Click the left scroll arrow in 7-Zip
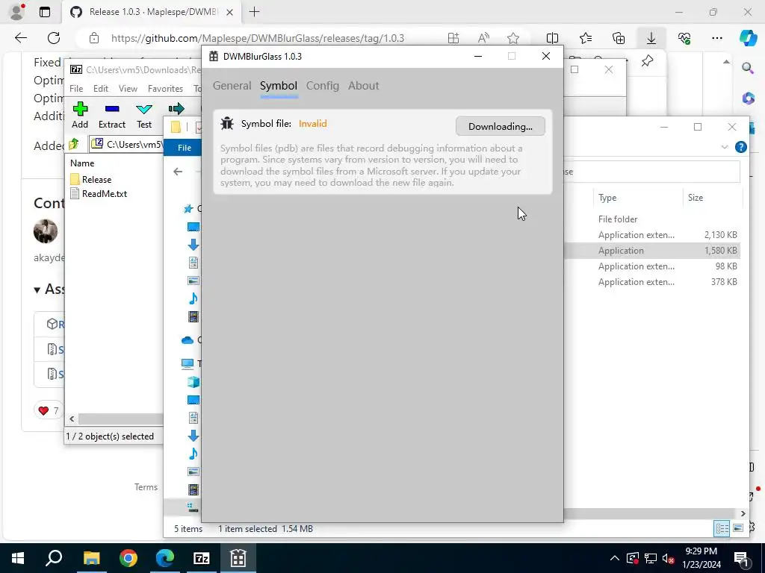The width and height of the screenshot is (765, 573). 72,419
